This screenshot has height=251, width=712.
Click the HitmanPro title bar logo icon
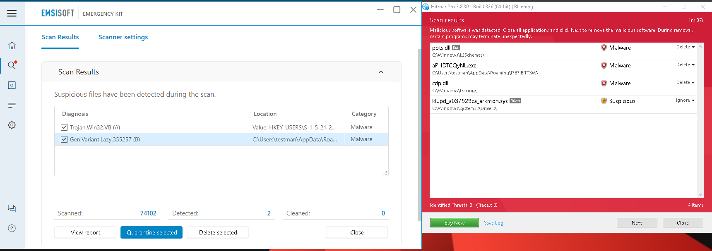click(426, 7)
